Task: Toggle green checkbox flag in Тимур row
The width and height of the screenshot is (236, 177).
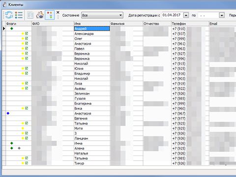Action: [x=27, y=163]
